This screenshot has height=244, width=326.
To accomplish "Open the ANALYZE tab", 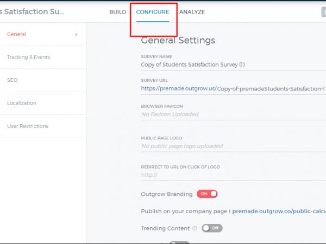I will click(192, 12).
